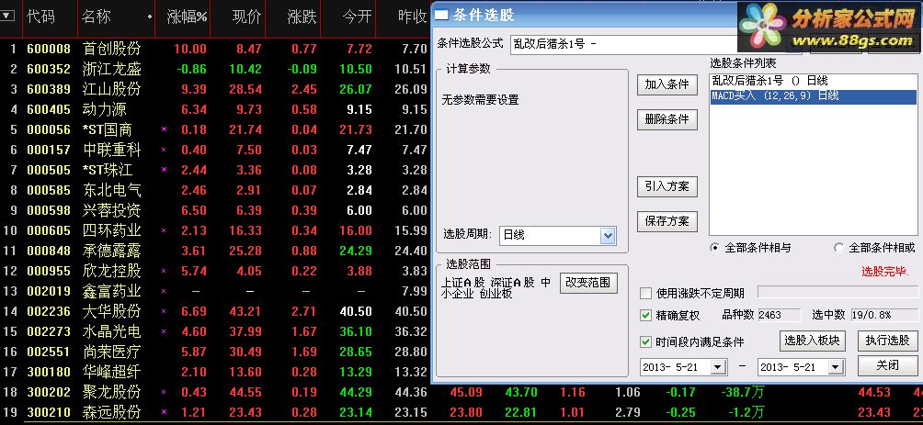Open the end date dropdown arrow

click(x=836, y=367)
